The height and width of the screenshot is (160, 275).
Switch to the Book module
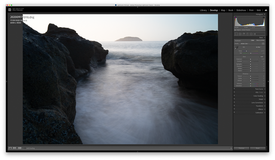coord(231,10)
